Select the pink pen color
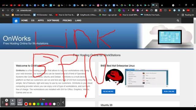Viewport: 196px width, 110px height. pos(50,104)
